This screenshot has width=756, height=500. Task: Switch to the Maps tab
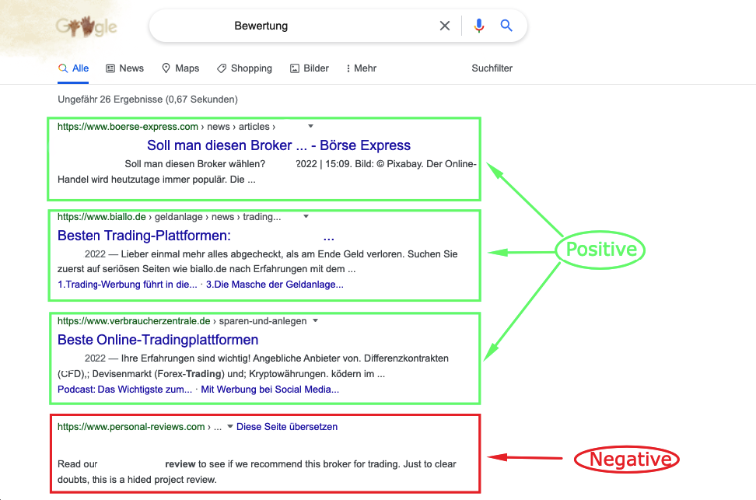point(180,68)
